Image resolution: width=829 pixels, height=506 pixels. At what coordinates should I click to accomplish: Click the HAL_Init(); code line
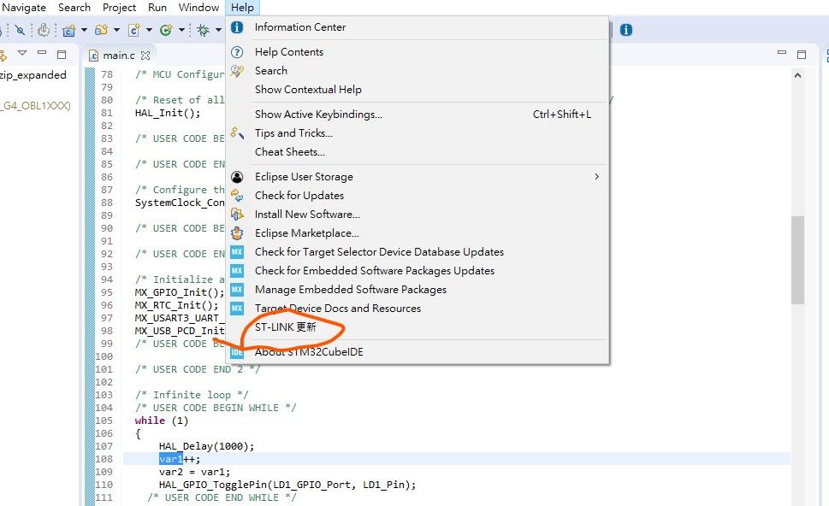[168, 113]
